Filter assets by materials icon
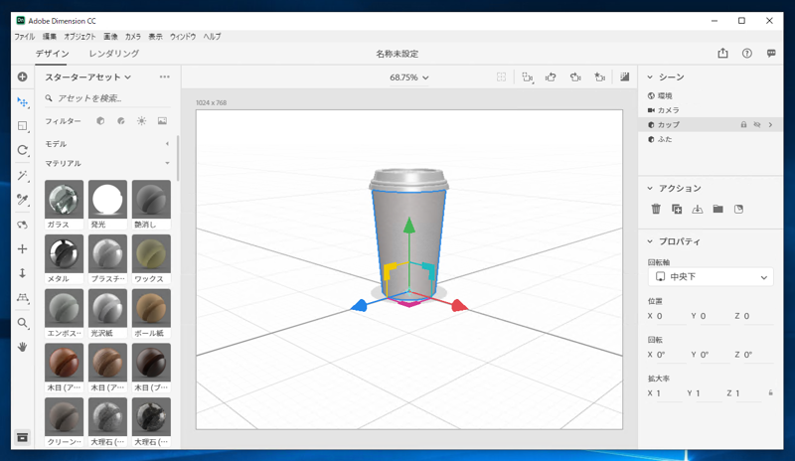The height and width of the screenshot is (461, 795). point(120,121)
